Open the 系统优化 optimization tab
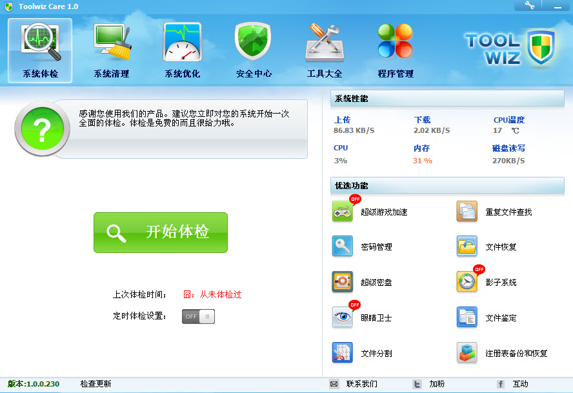Screen dimensions: 573x393 [x=183, y=50]
